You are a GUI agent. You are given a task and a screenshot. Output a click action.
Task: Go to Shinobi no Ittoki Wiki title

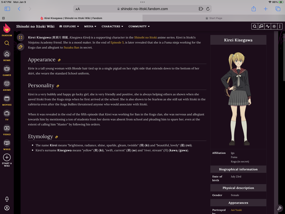(35, 26)
